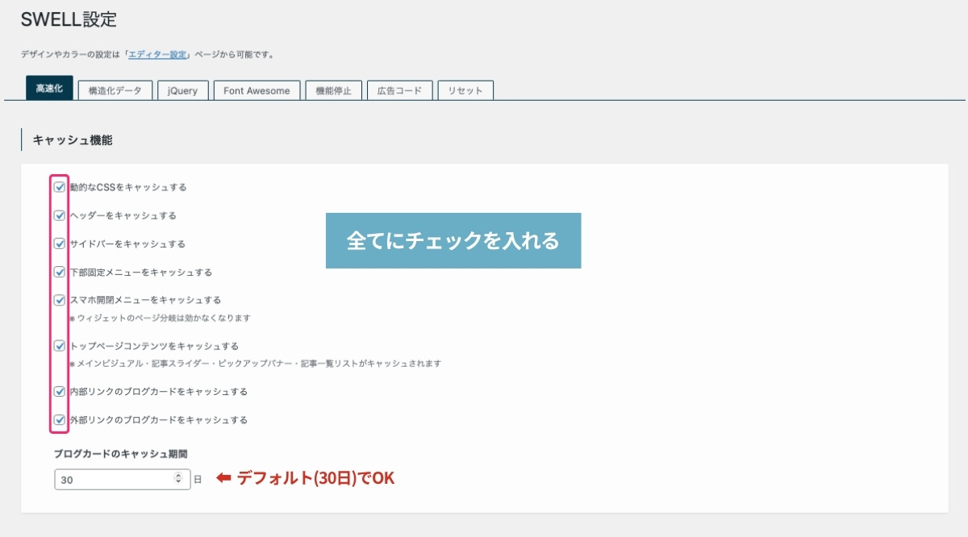Image resolution: width=968 pixels, height=537 pixels.
Task: Click the cache period input showing 30
Action: pyautogui.click(x=113, y=480)
